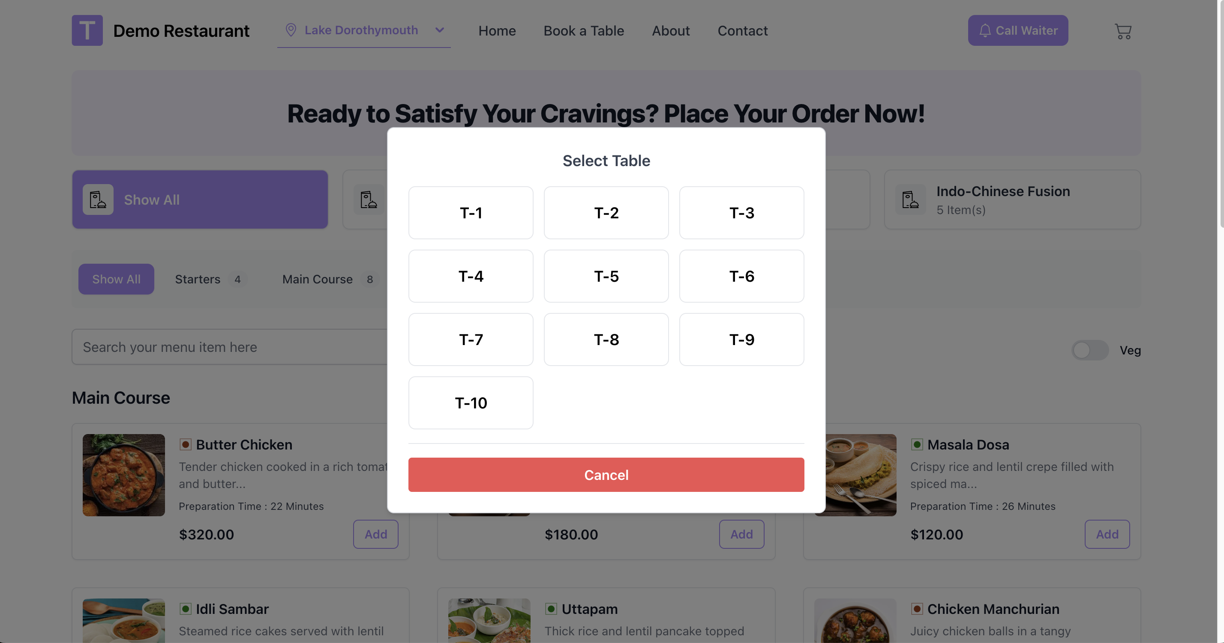Pick table T-3 from the list
The width and height of the screenshot is (1224, 643).
[x=741, y=213]
